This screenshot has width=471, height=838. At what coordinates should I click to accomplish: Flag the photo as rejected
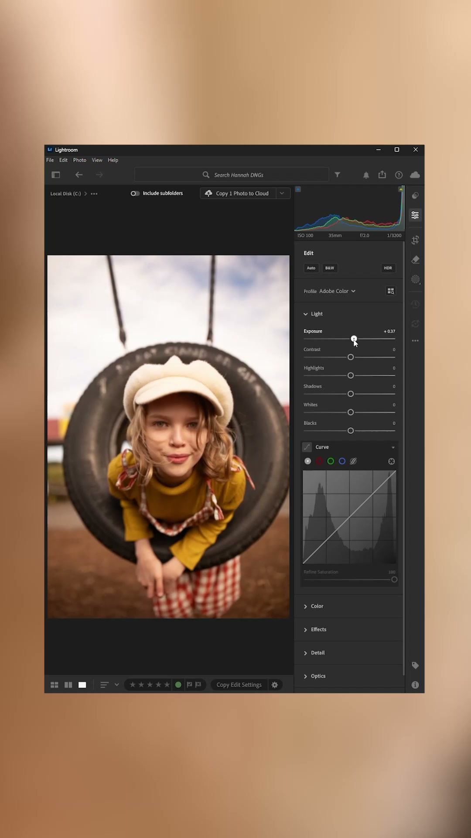pos(198,685)
